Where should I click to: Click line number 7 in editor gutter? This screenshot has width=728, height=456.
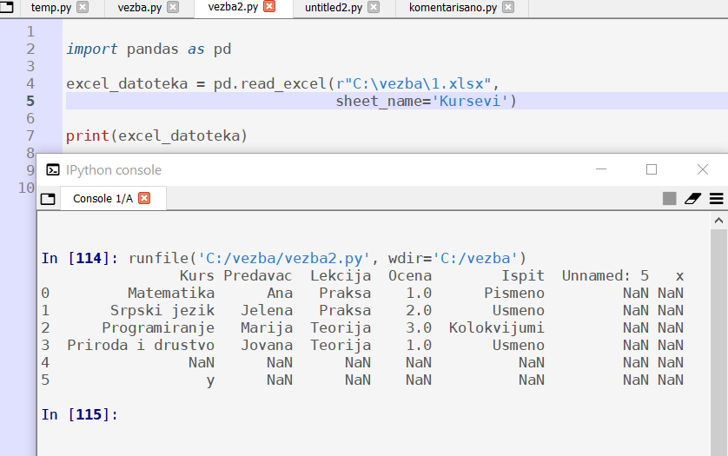pos(30,135)
